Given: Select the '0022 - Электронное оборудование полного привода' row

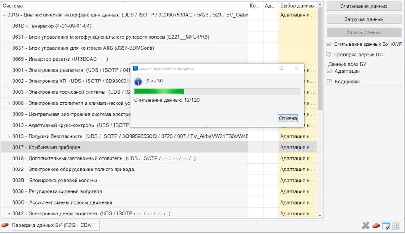Looking at the screenshot, I should [124, 170].
